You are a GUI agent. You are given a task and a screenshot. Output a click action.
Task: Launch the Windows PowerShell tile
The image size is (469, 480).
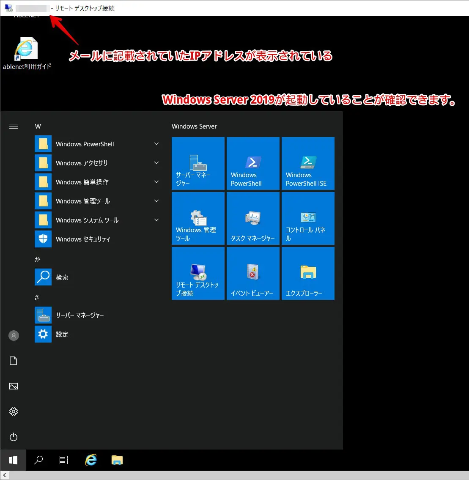coord(253,163)
